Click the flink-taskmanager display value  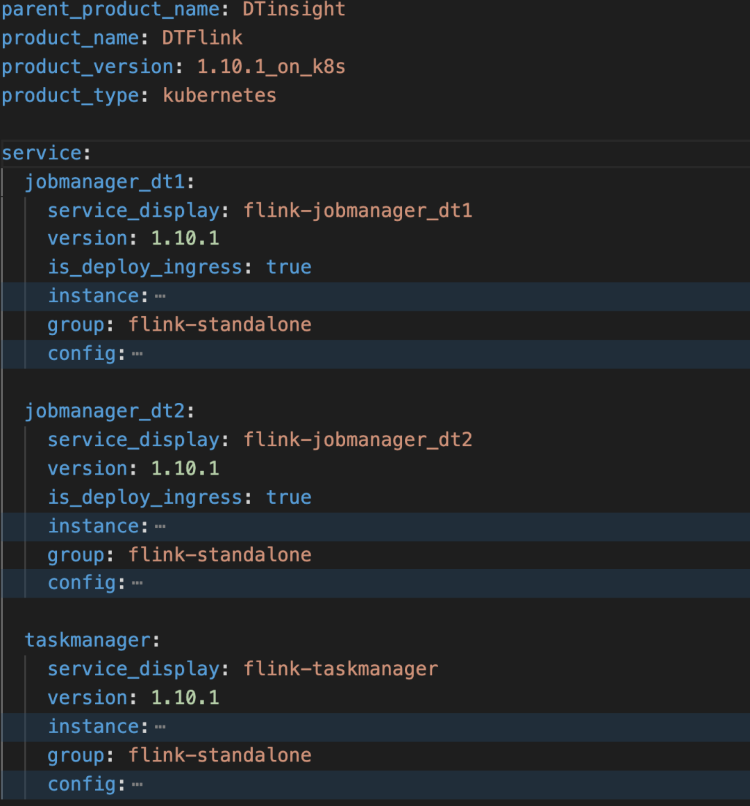(340, 669)
